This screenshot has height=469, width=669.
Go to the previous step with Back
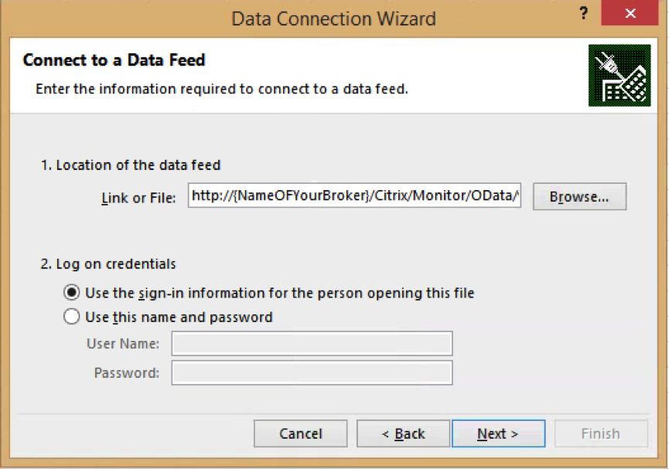pyautogui.click(x=403, y=433)
